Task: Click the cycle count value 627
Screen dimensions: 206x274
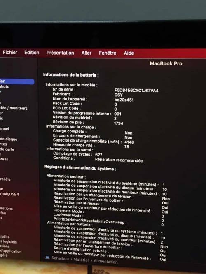Action: coord(98,155)
